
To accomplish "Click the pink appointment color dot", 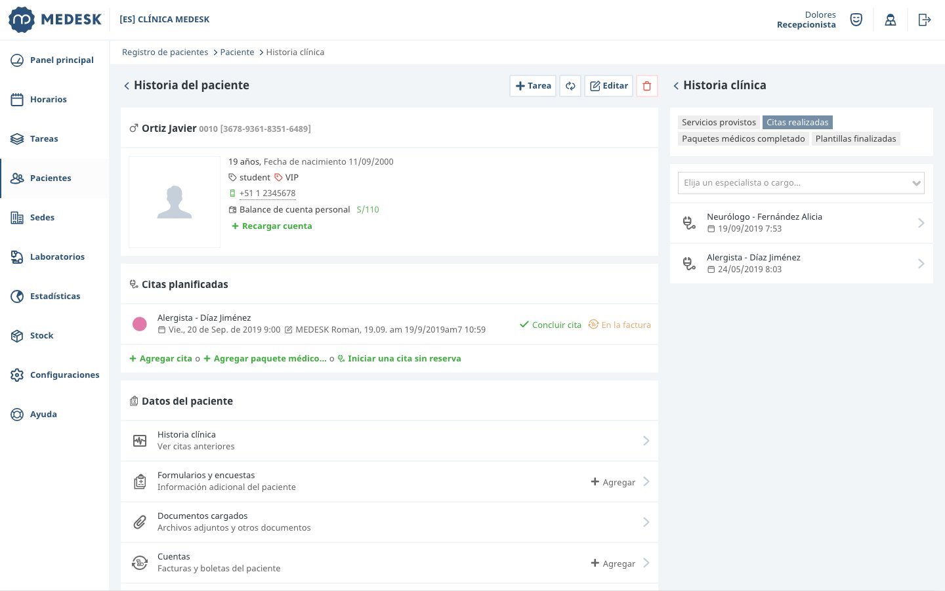I will 140,324.
